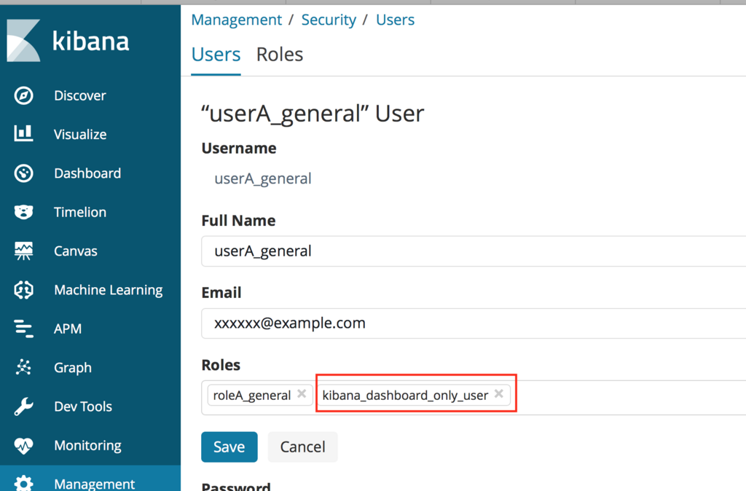Open Discover via its compass icon
746x491 pixels.
23,95
